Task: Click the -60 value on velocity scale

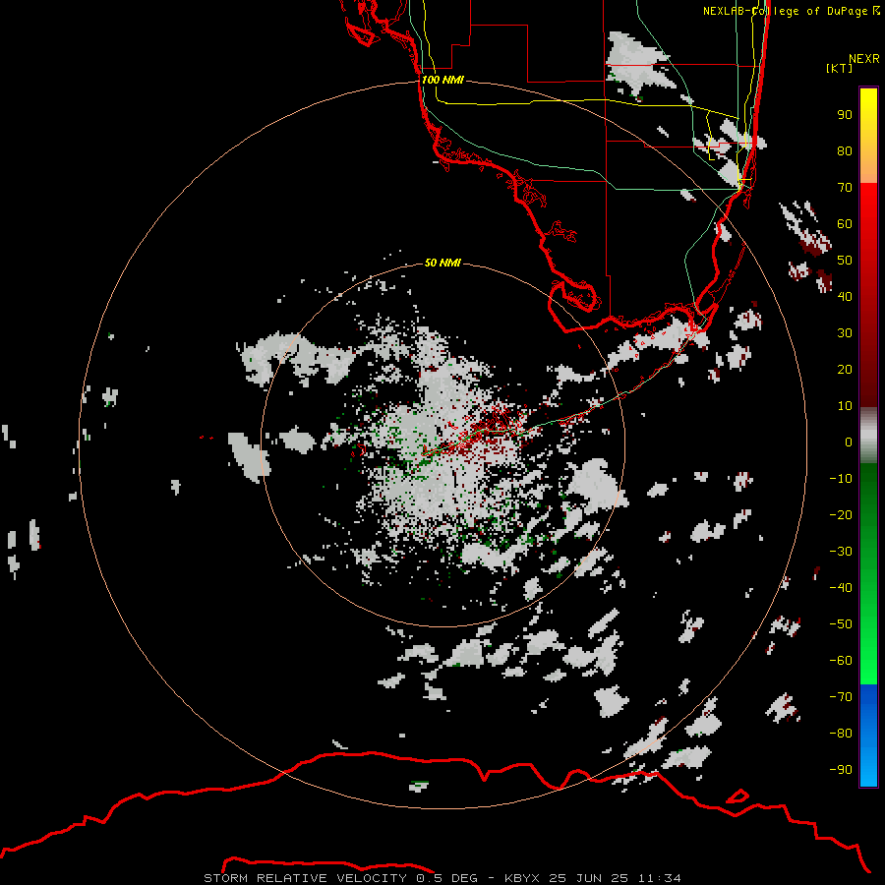Action: tap(841, 661)
